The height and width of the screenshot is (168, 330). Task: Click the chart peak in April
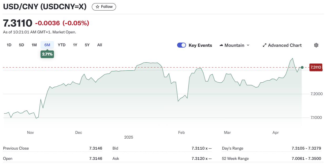292,58
